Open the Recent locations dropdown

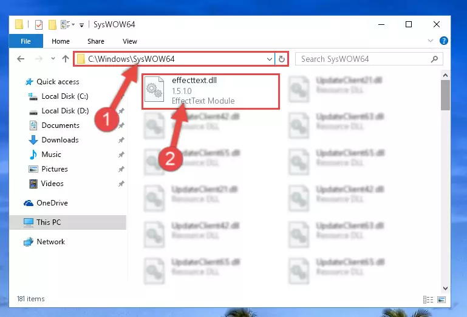(x=53, y=59)
